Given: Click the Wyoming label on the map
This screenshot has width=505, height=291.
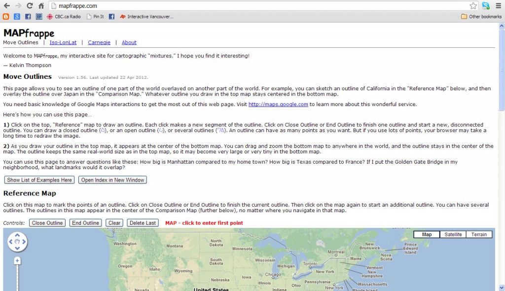Looking at the screenshot, I should (x=183, y=271).
